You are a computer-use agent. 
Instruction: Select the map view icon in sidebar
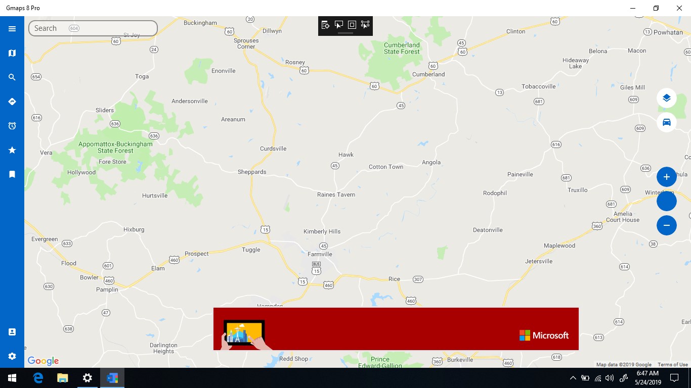pyautogui.click(x=12, y=53)
